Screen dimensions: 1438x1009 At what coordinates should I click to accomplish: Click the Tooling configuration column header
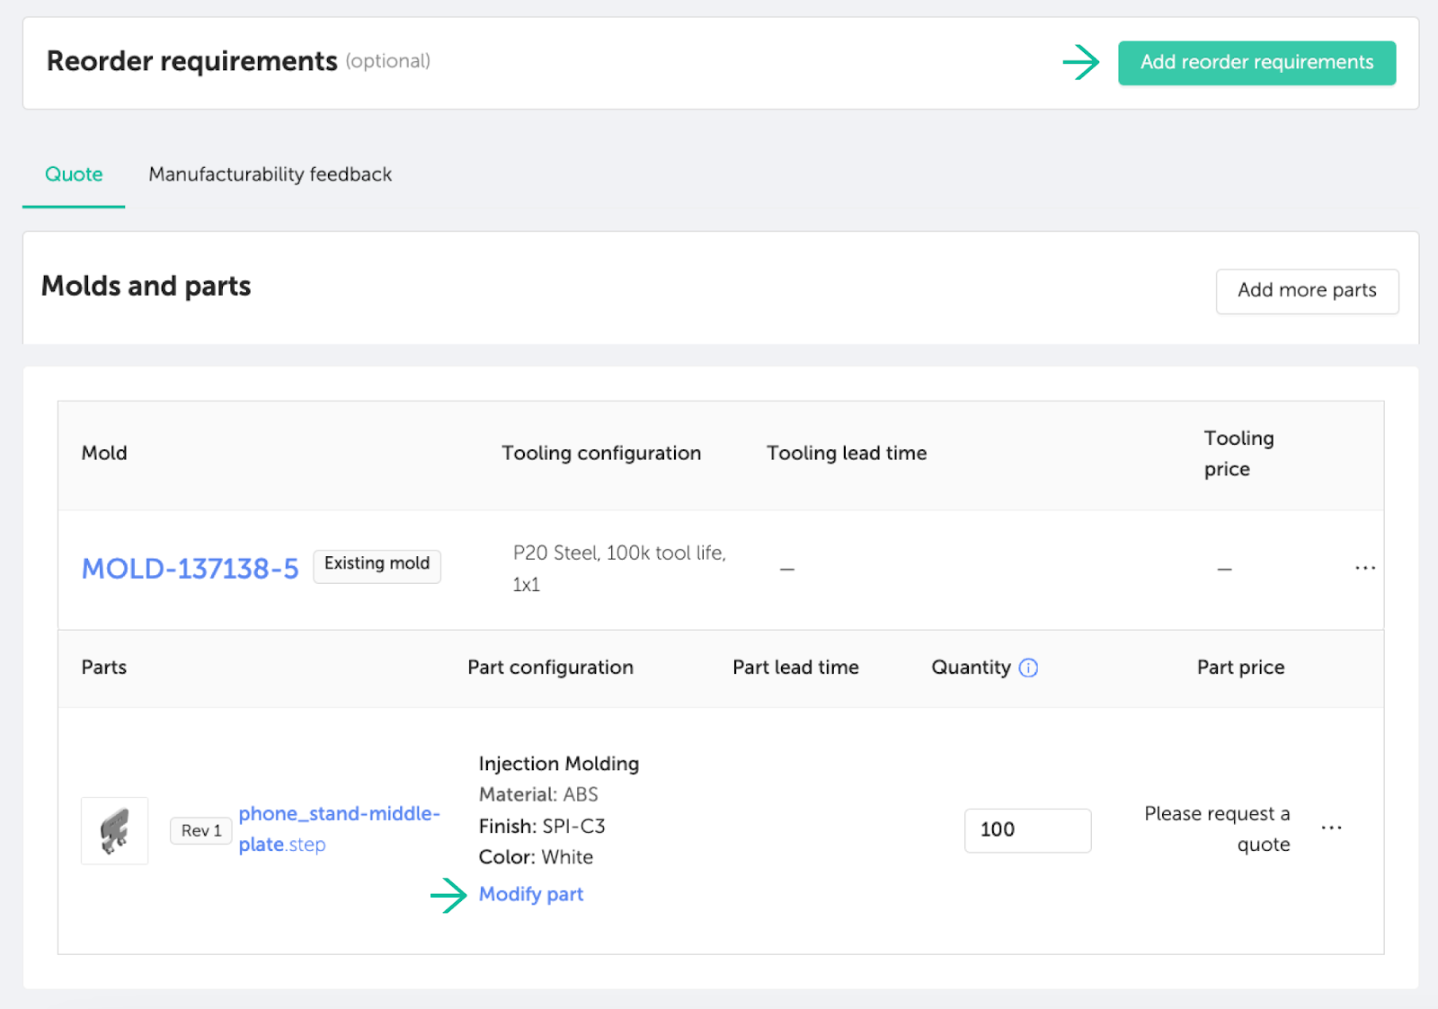[600, 454]
